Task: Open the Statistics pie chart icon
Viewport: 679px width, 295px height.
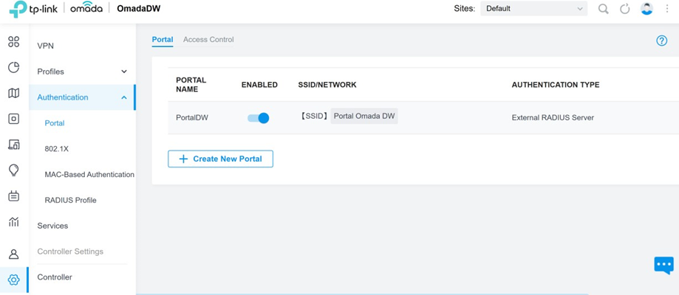Action: click(x=14, y=67)
